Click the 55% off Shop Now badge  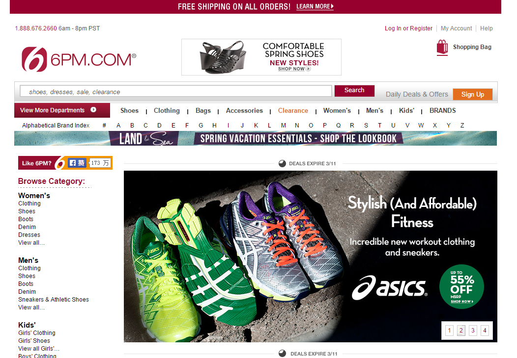[461, 286]
